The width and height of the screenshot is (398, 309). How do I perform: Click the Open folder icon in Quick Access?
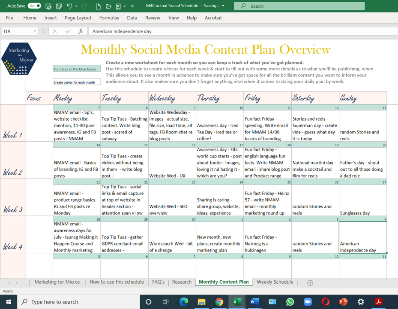[108, 6]
